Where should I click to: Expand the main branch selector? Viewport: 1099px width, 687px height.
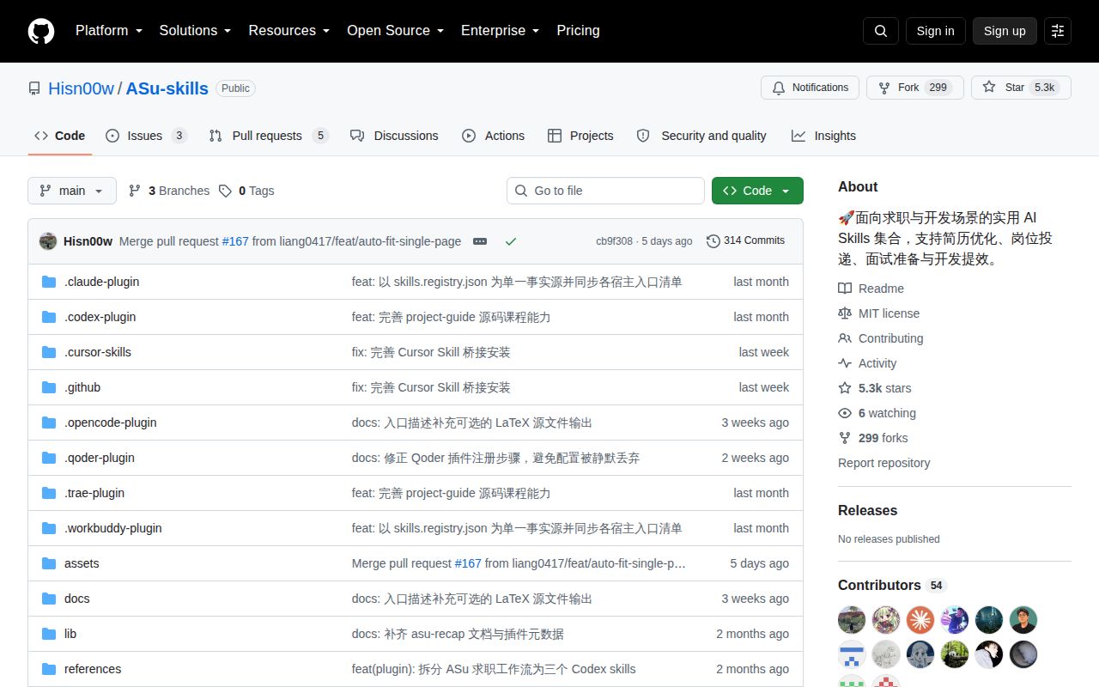tap(72, 191)
